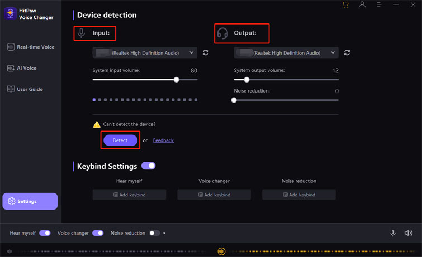Enable the Noise reduction switch in bottom bar
This screenshot has width=422, height=257.
[154, 233]
